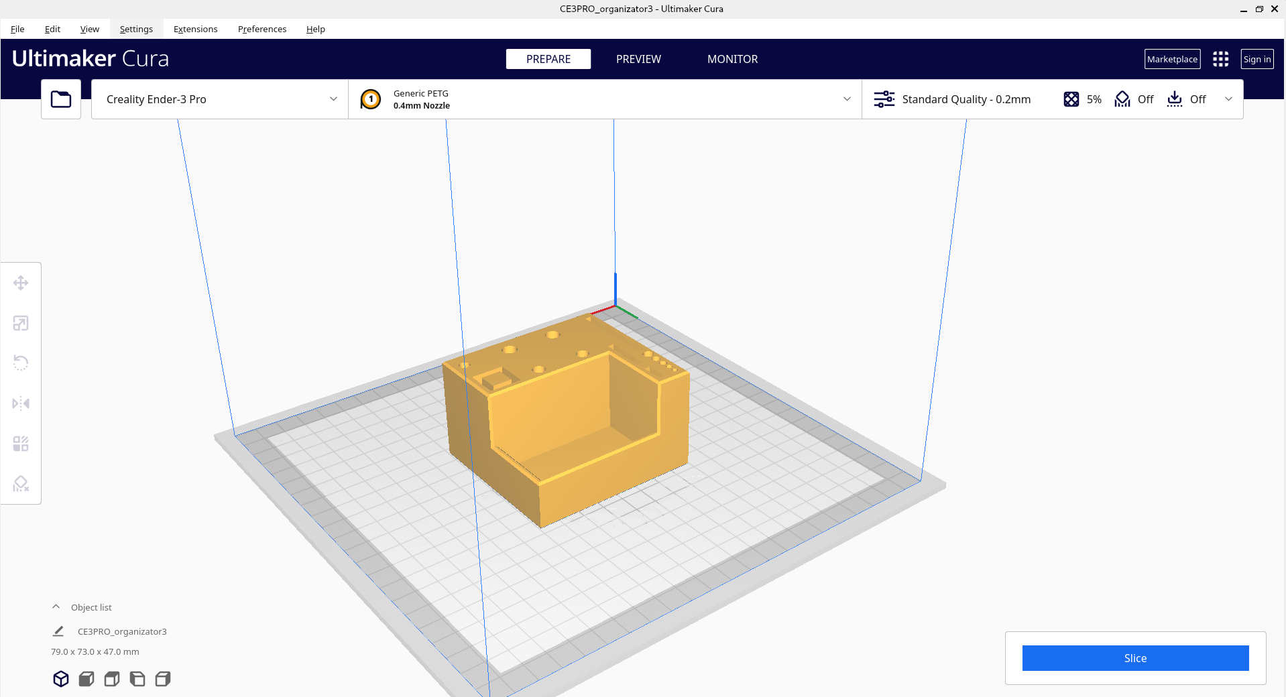Click the 79.0 x 73.0 x 47.0 mm dimensions

tap(95, 651)
